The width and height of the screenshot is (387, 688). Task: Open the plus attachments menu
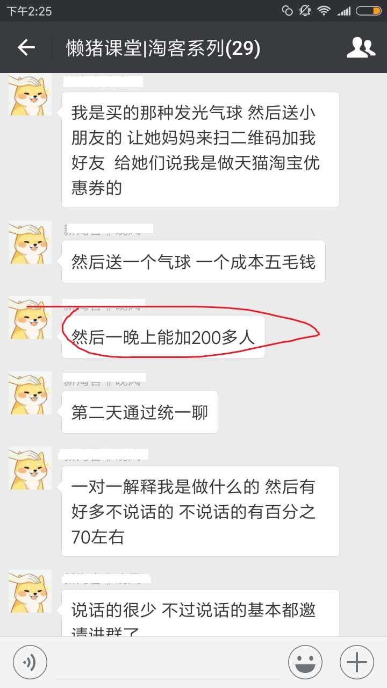pyautogui.click(x=357, y=662)
